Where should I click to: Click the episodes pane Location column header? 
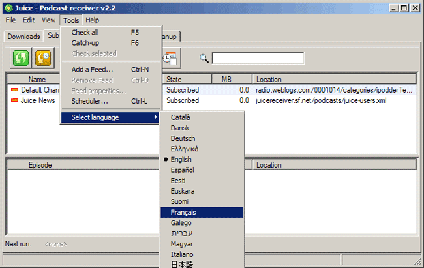coord(334,165)
